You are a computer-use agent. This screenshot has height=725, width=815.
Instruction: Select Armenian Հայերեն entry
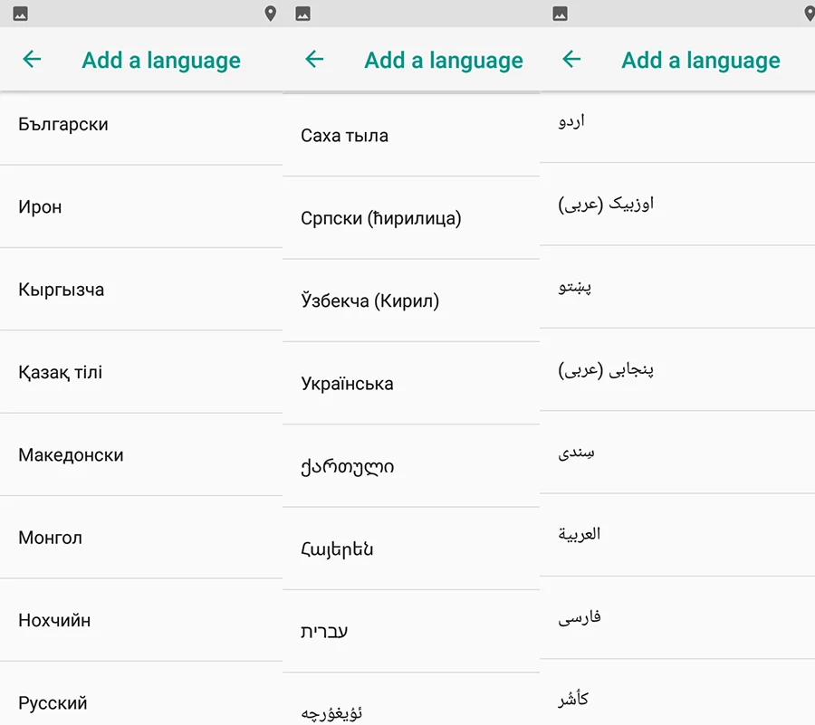(x=411, y=549)
